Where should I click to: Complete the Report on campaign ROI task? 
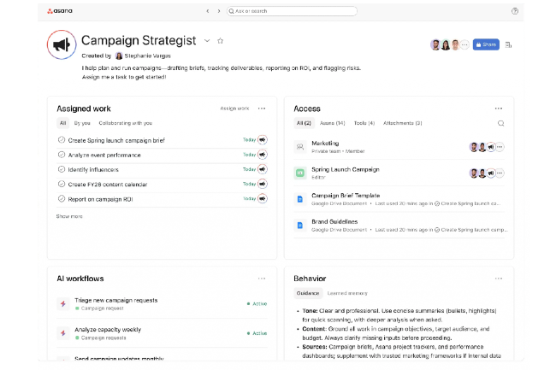tap(61, 198)
